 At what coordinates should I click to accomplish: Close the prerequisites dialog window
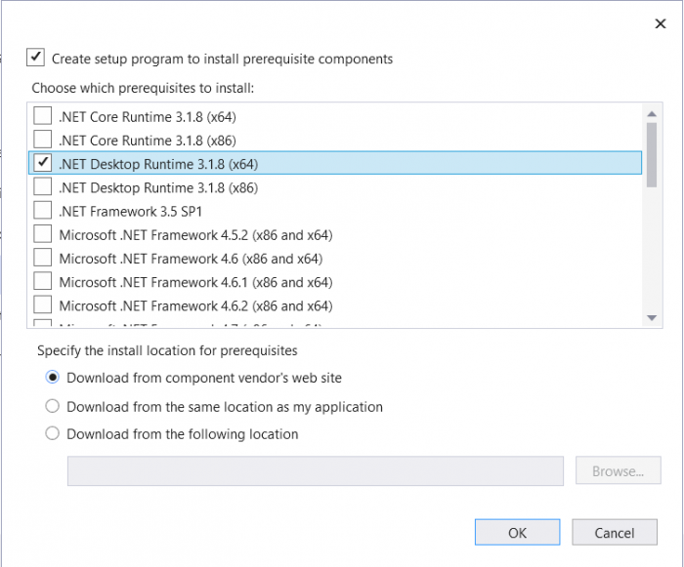click(661, 24)
